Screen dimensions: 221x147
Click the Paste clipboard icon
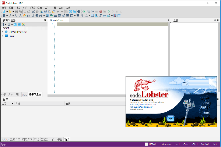[41, 11]
